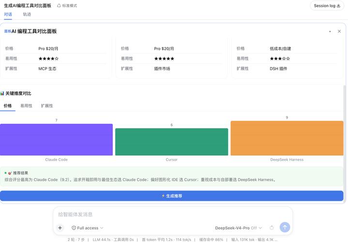Click the 'Cursor' chart axis label
The image size is (348, 242).
click(171, 160)
